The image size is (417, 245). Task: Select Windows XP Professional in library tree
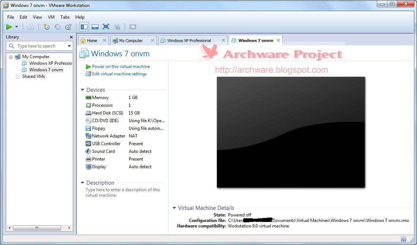tap(50, 63)
